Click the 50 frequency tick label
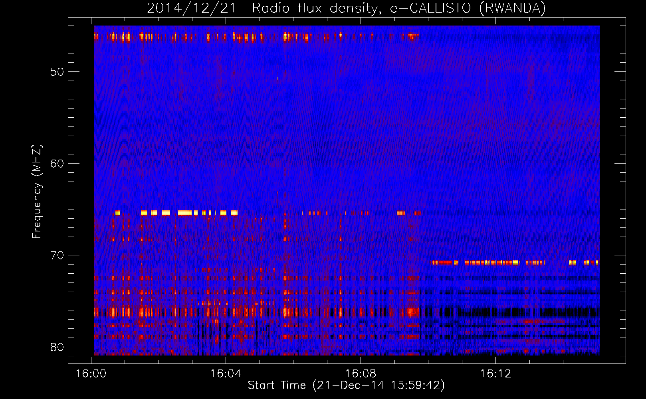646x399 pixels. pyautogui.click(x=57, y=72)
